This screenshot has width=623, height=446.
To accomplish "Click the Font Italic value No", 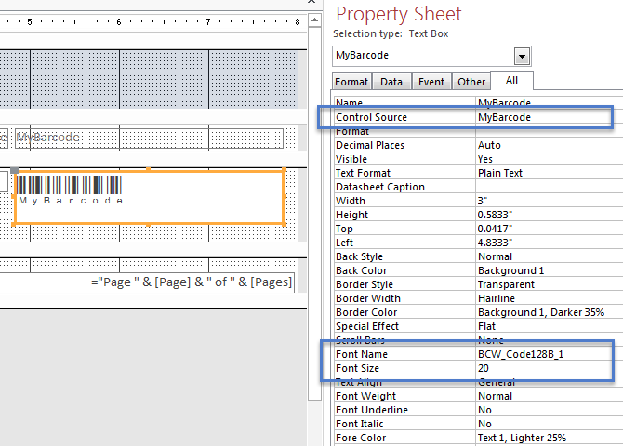I will 484,424.
